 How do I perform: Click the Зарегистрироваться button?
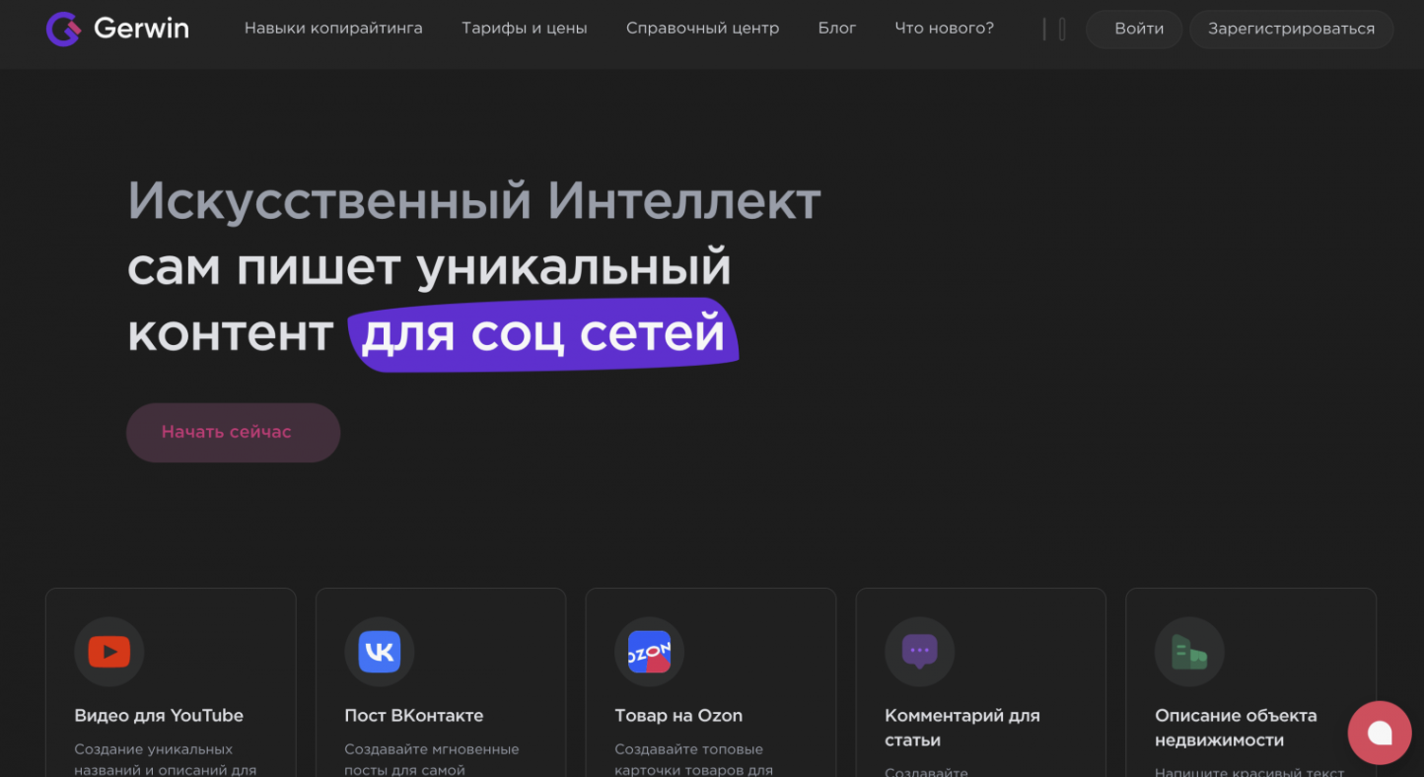point(1290,30)
